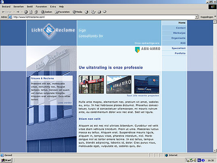The width and height of the screenshot is (217, 163).
Task: Click the blue info tray icon
Action: pyautogui.click(x=203, y=160)
